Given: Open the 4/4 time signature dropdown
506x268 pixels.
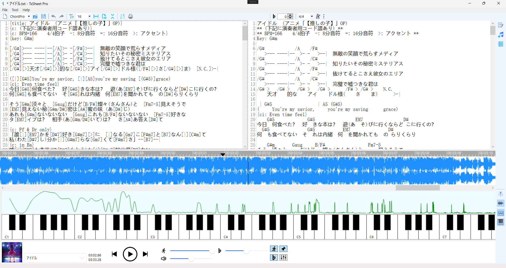Looking at the screenshot, I should (312, 16).
